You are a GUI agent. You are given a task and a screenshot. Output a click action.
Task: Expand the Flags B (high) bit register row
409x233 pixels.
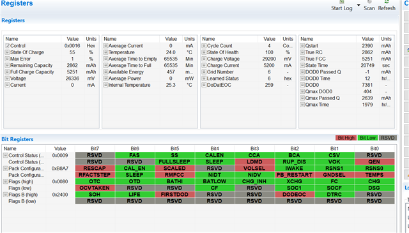6,194
